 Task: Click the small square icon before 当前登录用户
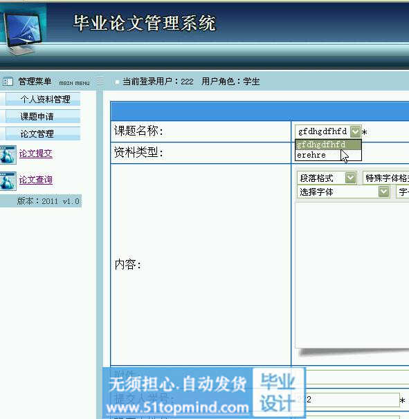(117, 82)
